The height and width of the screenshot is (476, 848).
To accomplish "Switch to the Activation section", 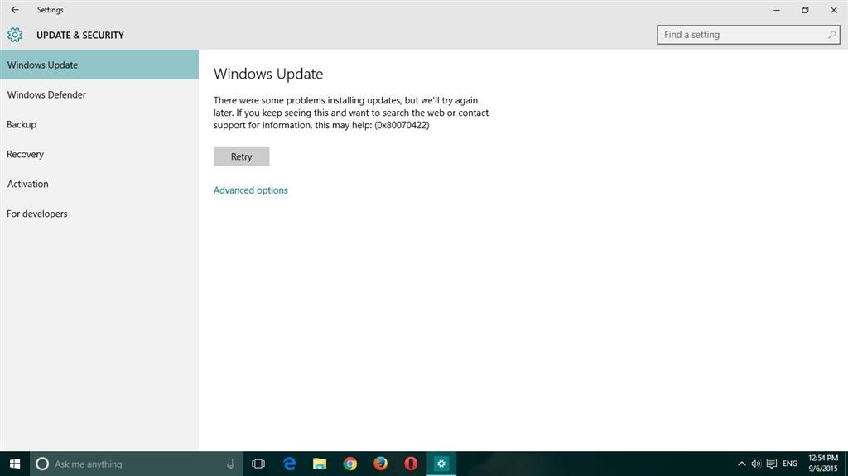I will (99, 184).
